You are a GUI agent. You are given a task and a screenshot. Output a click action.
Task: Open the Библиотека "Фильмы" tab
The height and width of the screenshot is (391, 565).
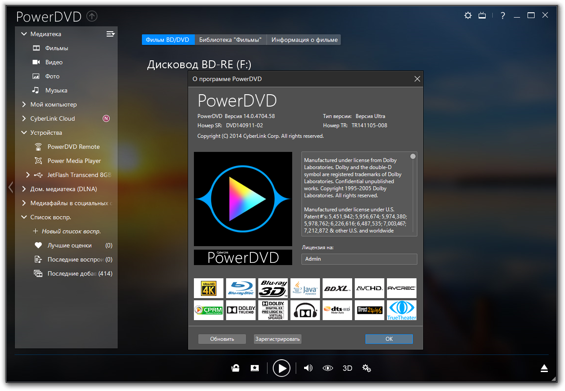(230, 40)
